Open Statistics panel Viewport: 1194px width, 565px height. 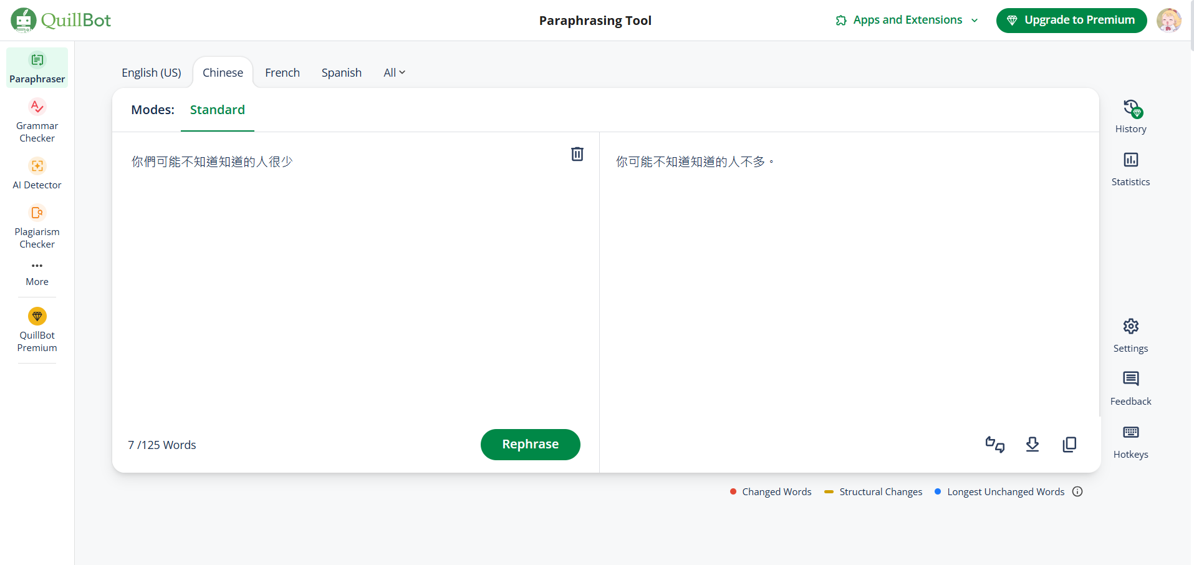coord(1131,169)
